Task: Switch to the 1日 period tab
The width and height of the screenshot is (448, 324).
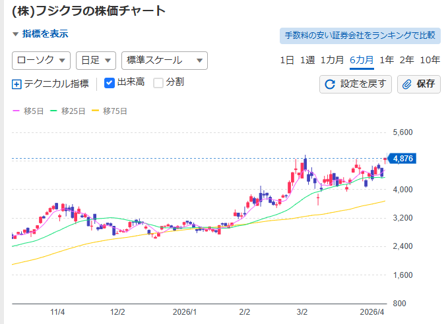Action: tap(287, 60)
